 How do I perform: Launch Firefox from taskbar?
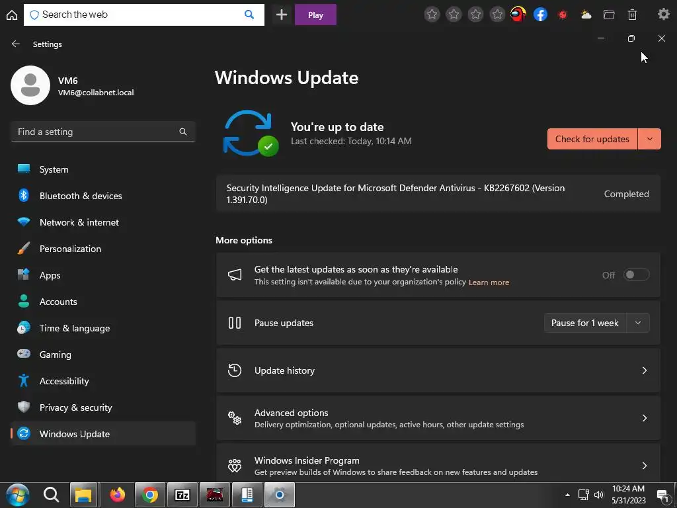[117, 495]
